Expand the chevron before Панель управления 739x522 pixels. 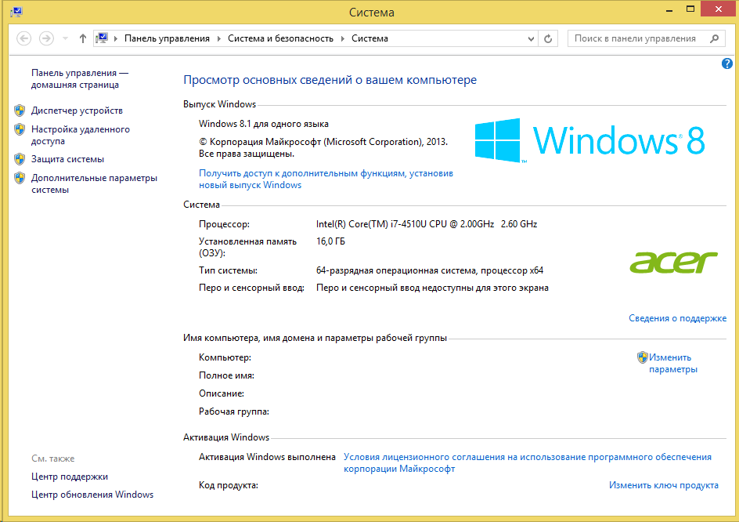tap(116, 38)
